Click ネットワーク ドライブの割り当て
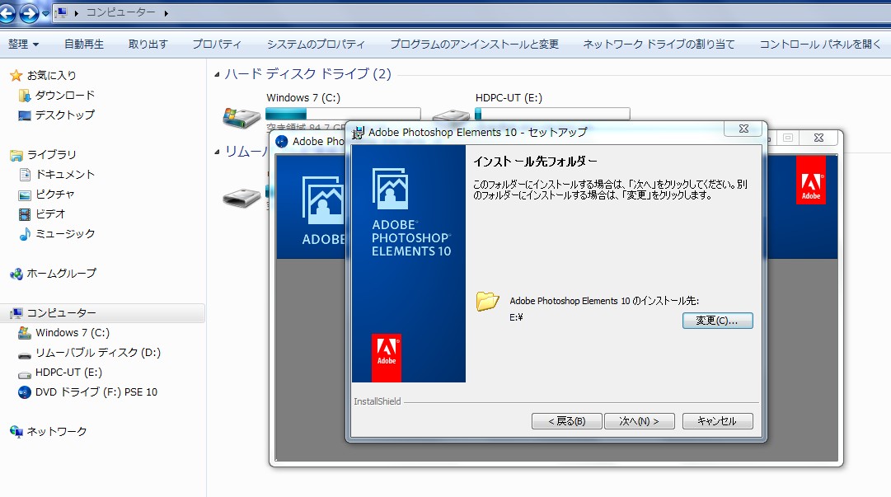This screenshot has width=891, height=497. (x=659, y=44)
